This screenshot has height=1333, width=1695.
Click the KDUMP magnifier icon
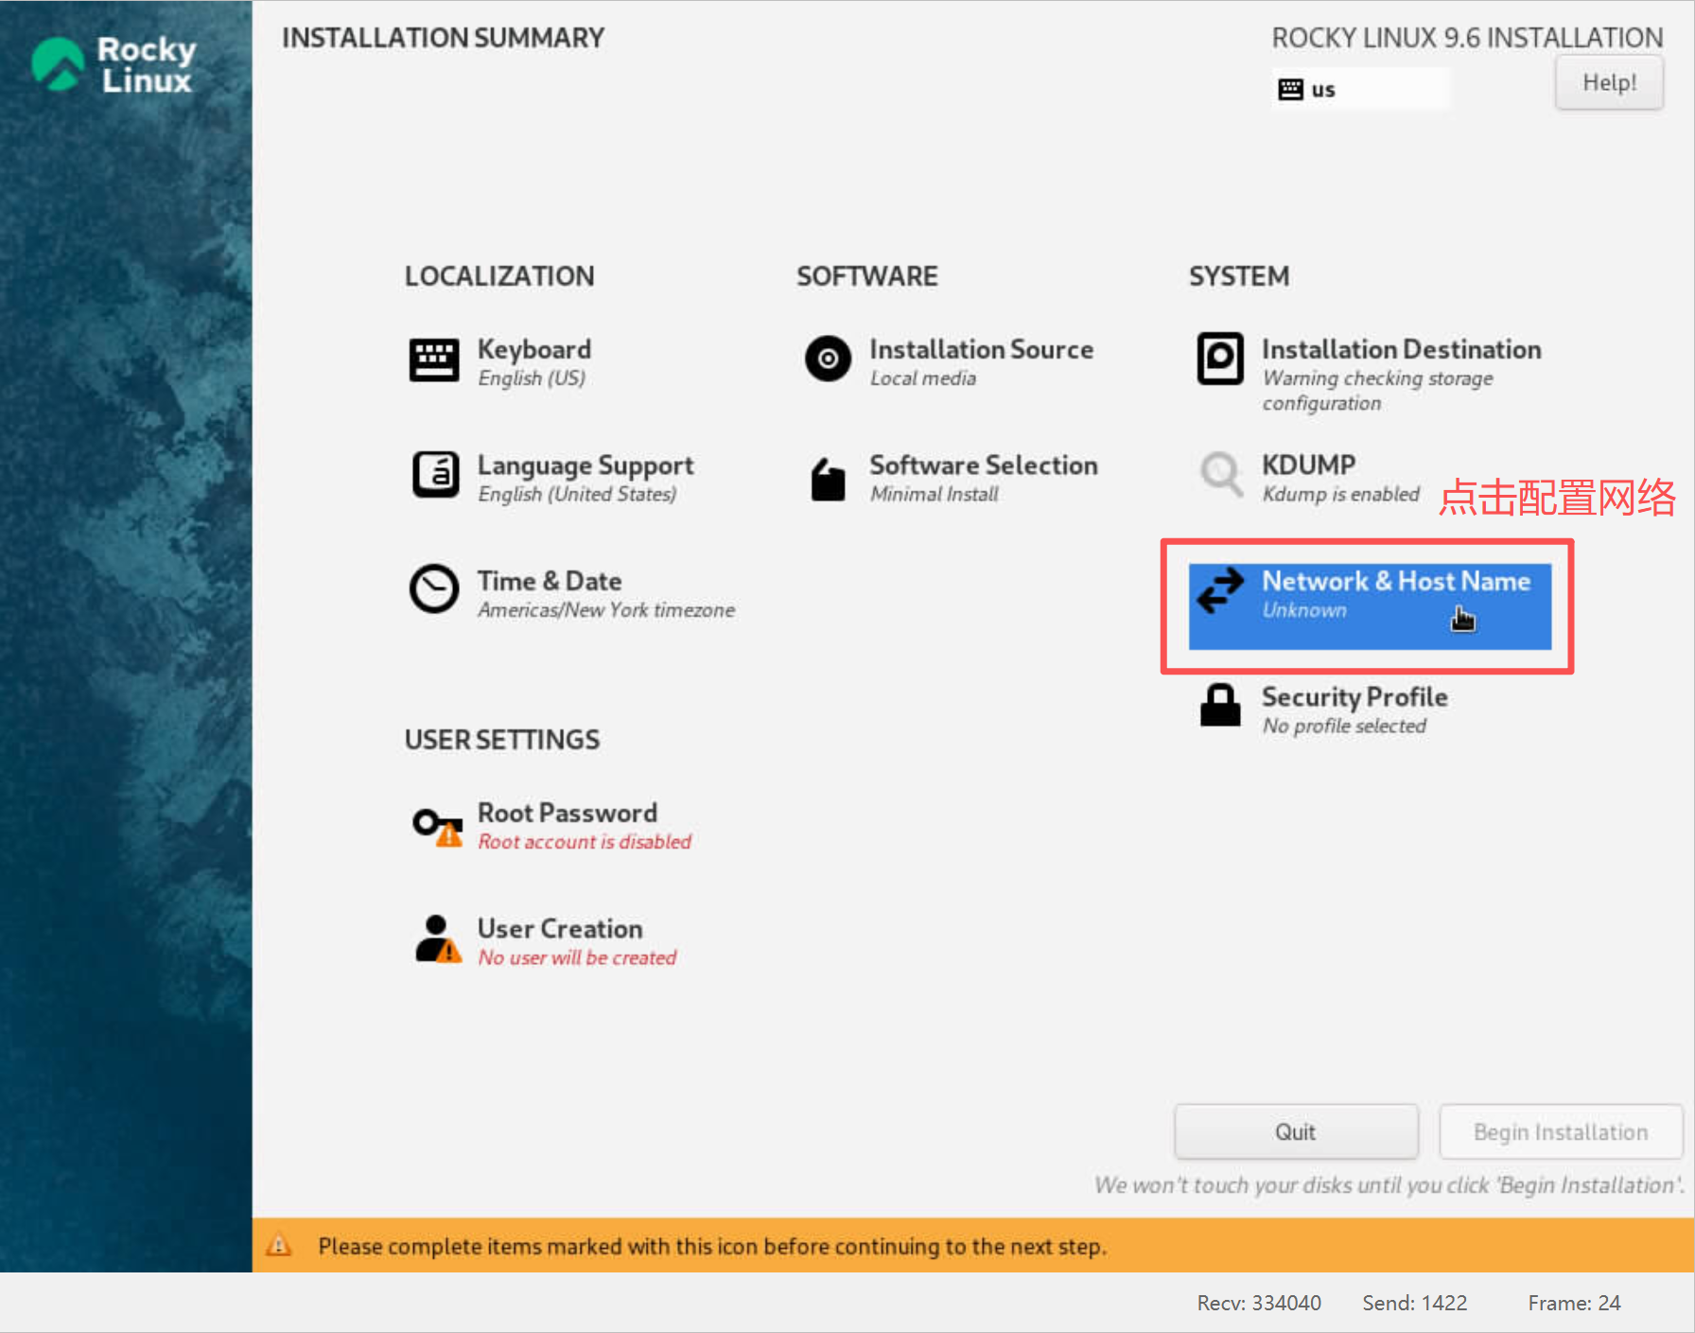[1220, 474]
